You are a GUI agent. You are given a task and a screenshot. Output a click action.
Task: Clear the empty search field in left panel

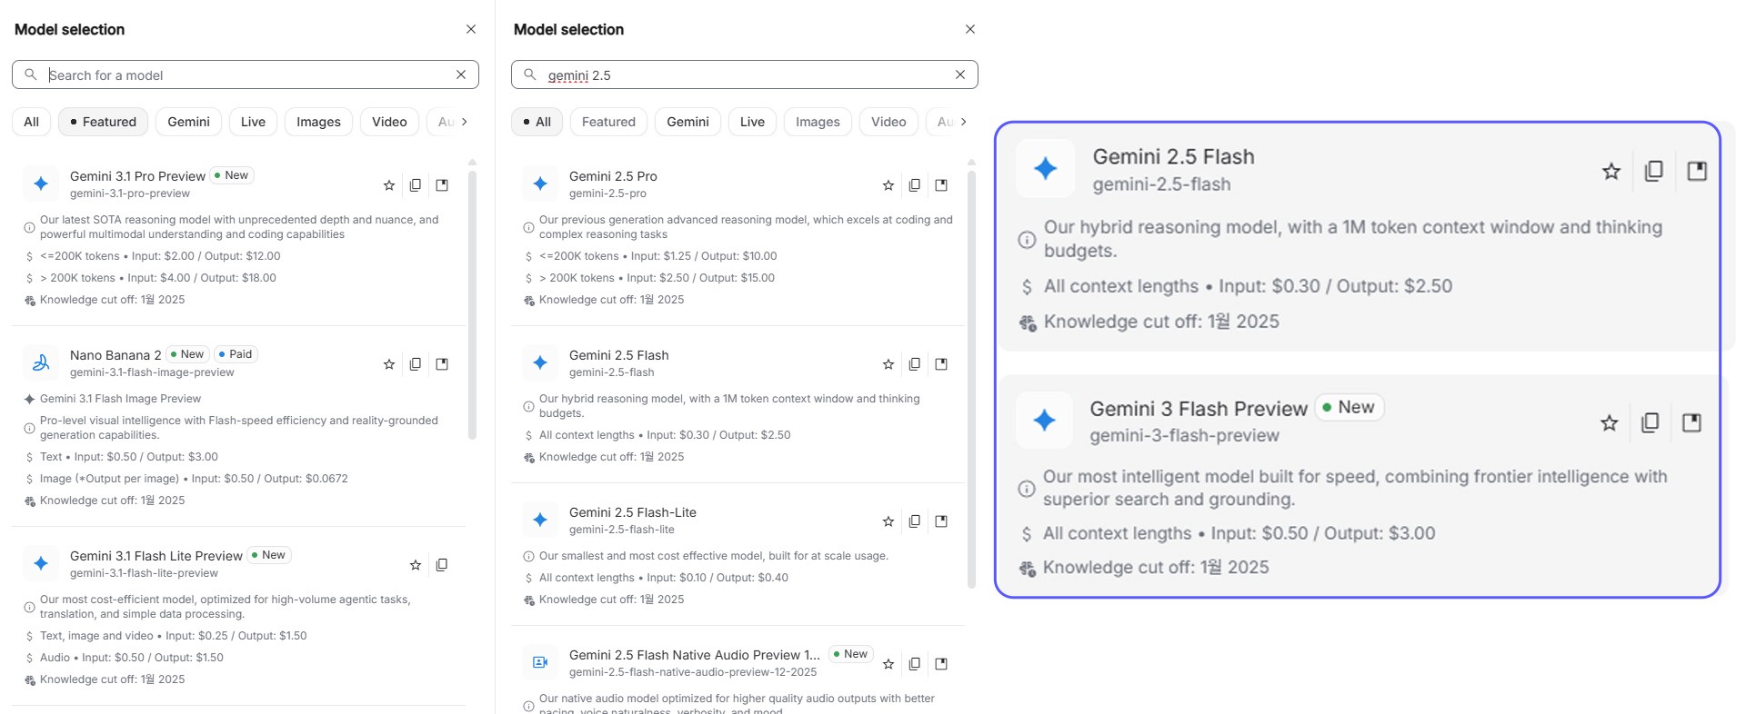pyautogui.click(x=461, y=74)
